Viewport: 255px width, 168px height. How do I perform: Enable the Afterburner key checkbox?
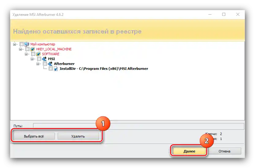(x=45, y=64)
